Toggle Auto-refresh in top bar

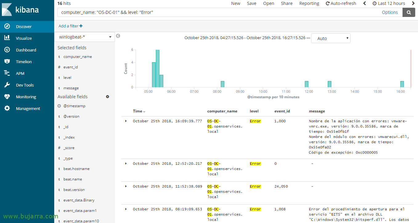point(341,3)
